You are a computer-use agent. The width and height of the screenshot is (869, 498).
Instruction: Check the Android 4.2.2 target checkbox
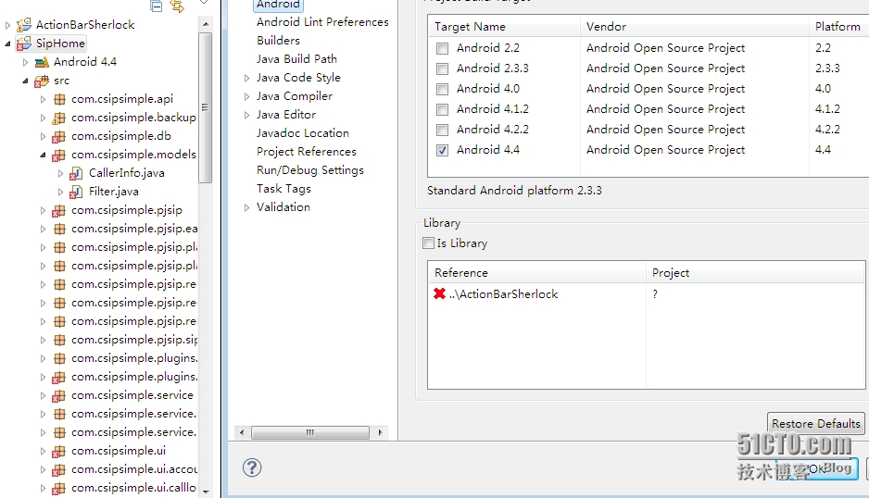tap(442, 130)
